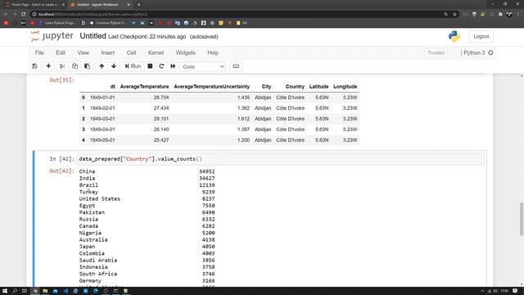Click the temperature value 28.101
Image resolution: width=524 pixels, height=295 pixels.
161,119
